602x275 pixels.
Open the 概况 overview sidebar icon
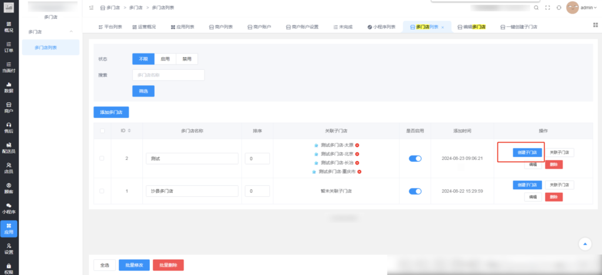pos(8,26)
